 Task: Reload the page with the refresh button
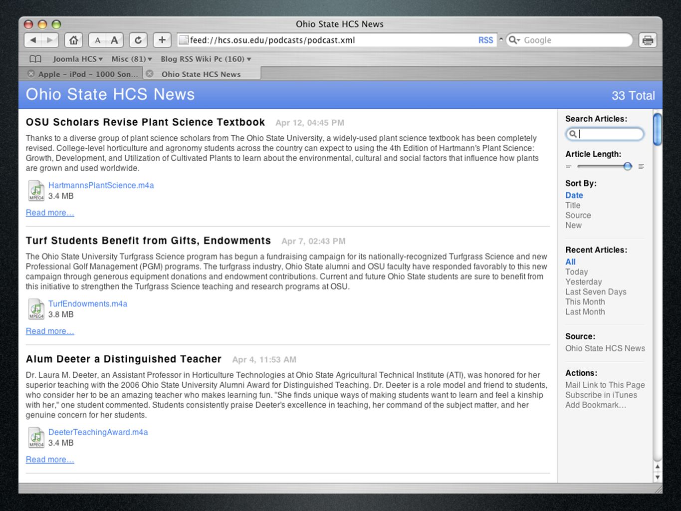pos(138,40)
